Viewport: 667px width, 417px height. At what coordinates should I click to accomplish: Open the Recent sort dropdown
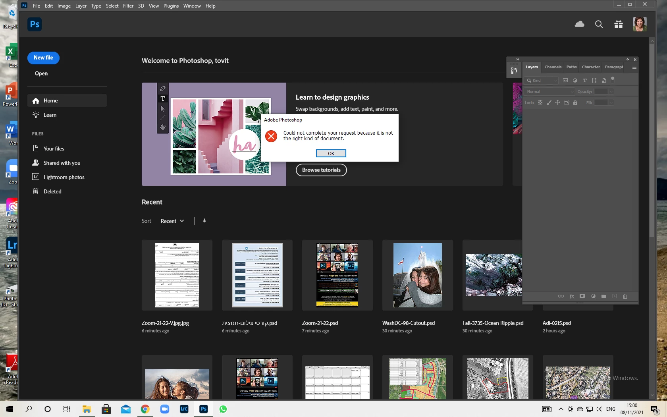pyautogui.click(x=172, y=221)
